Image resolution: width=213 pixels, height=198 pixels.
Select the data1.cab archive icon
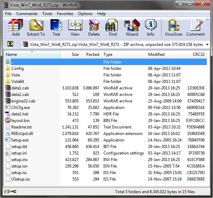pos(8,88)
